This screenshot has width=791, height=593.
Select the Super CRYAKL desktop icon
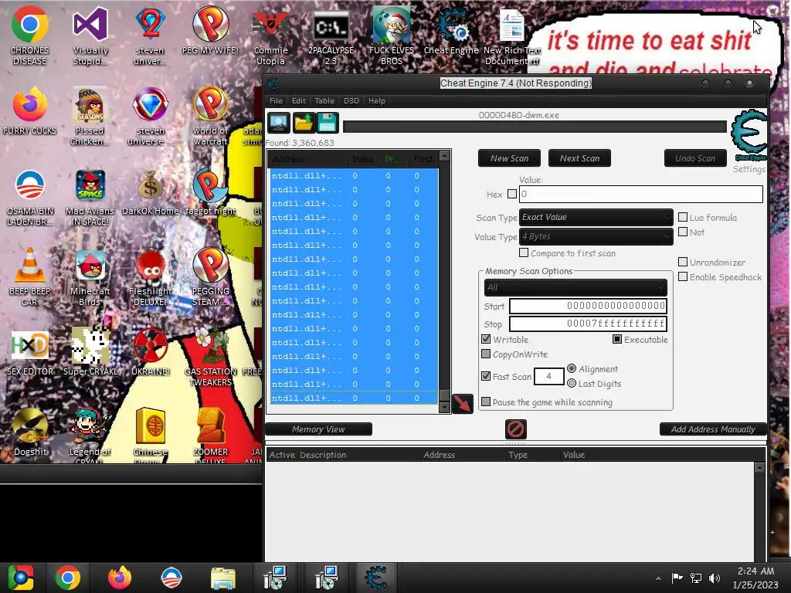(90, 352)
